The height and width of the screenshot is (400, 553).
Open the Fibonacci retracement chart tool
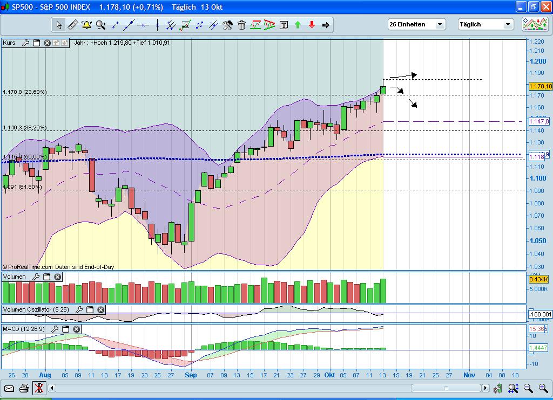click(x=185, y=25)
